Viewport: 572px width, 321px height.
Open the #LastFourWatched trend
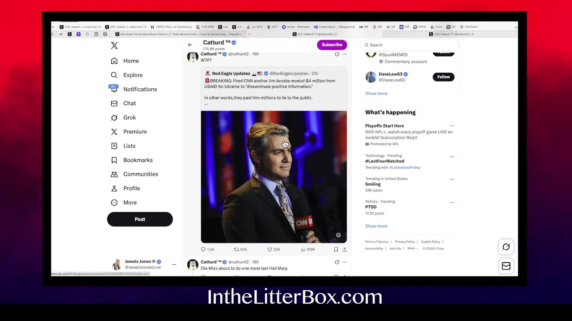coord(385,161)
